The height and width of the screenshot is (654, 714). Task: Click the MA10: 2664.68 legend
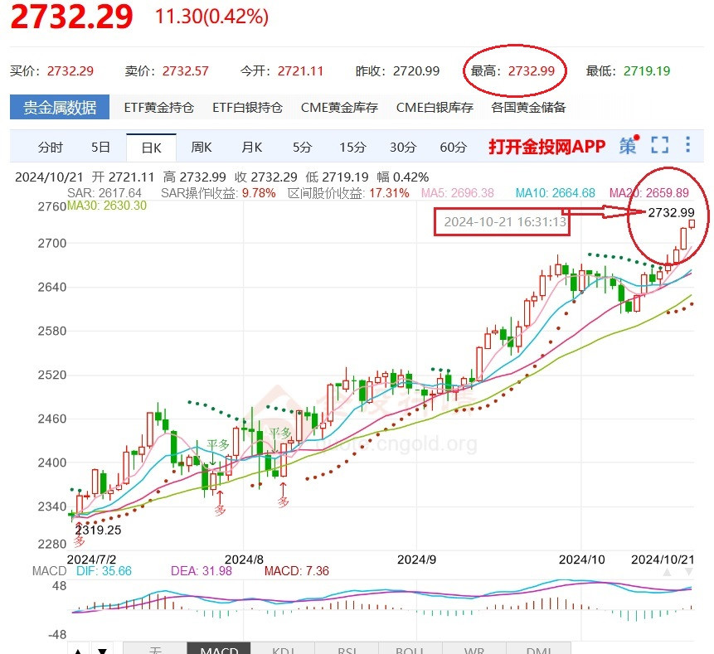[555, 193]
